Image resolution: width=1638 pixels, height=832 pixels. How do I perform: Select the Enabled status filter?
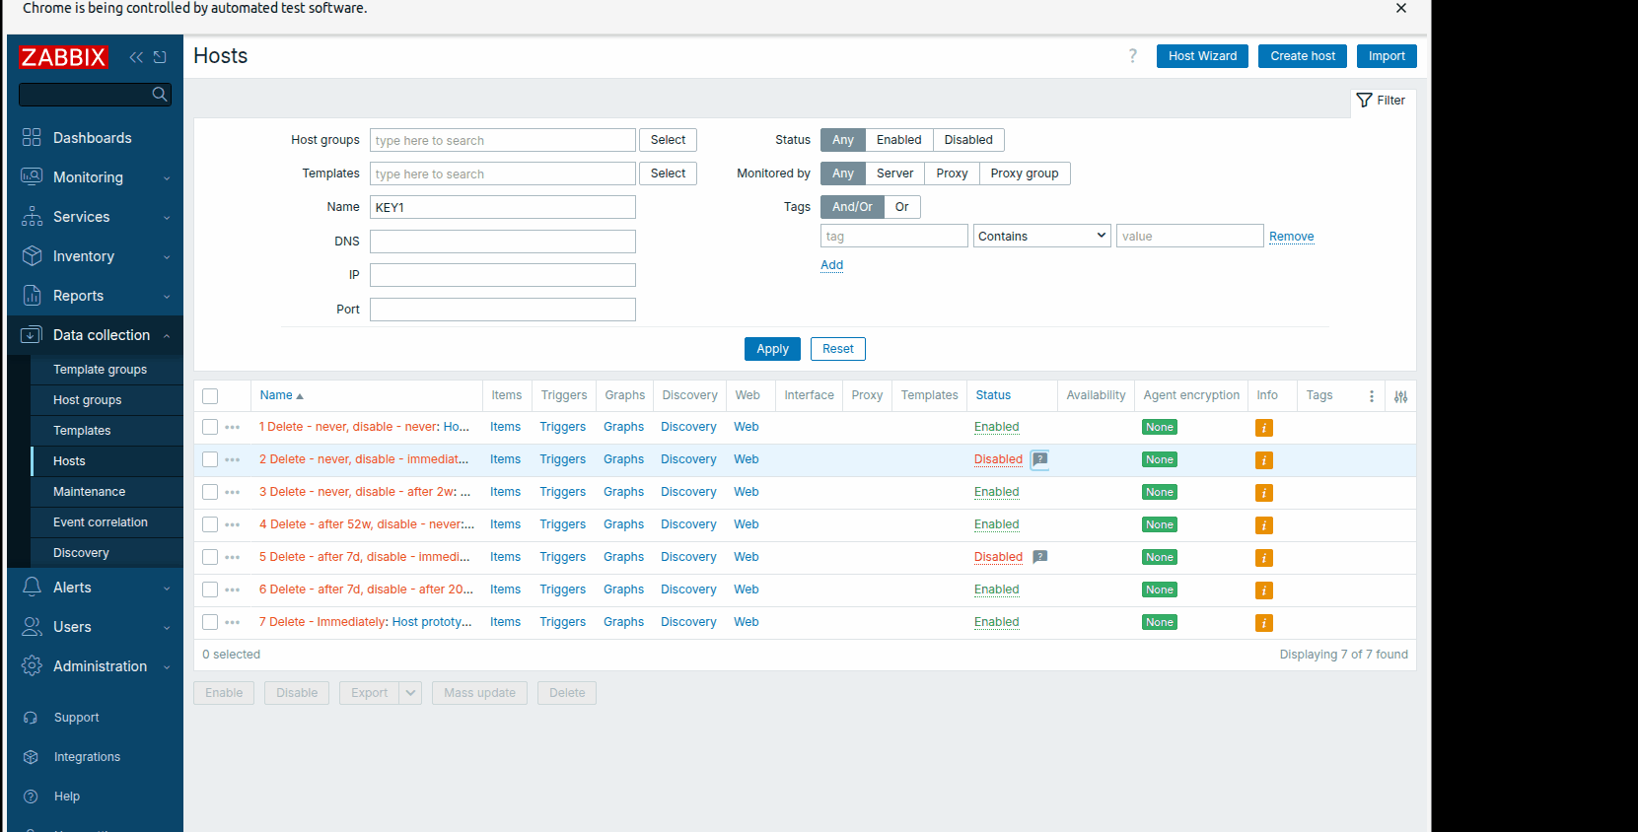pyautogui.click(x=898, y=140)
